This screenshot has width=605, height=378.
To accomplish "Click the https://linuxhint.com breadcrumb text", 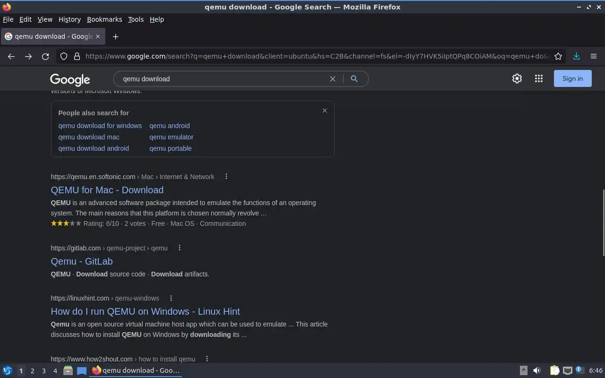I will [80, 298].
